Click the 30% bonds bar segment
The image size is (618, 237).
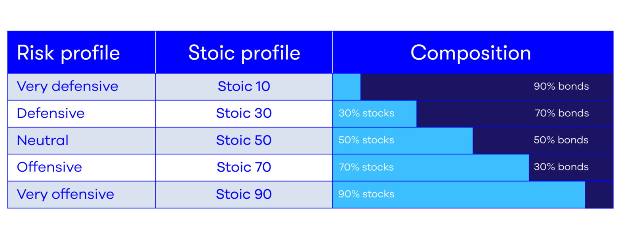[571, 167]
